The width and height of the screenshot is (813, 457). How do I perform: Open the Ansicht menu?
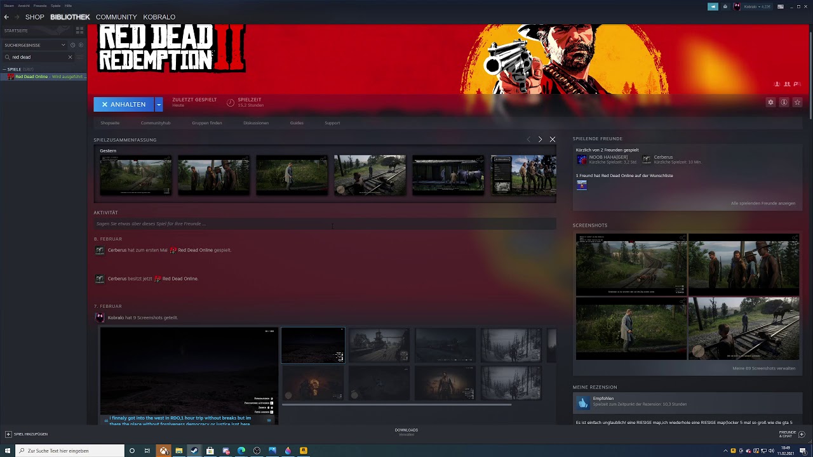pyautogui.click(x=24, y=6)
